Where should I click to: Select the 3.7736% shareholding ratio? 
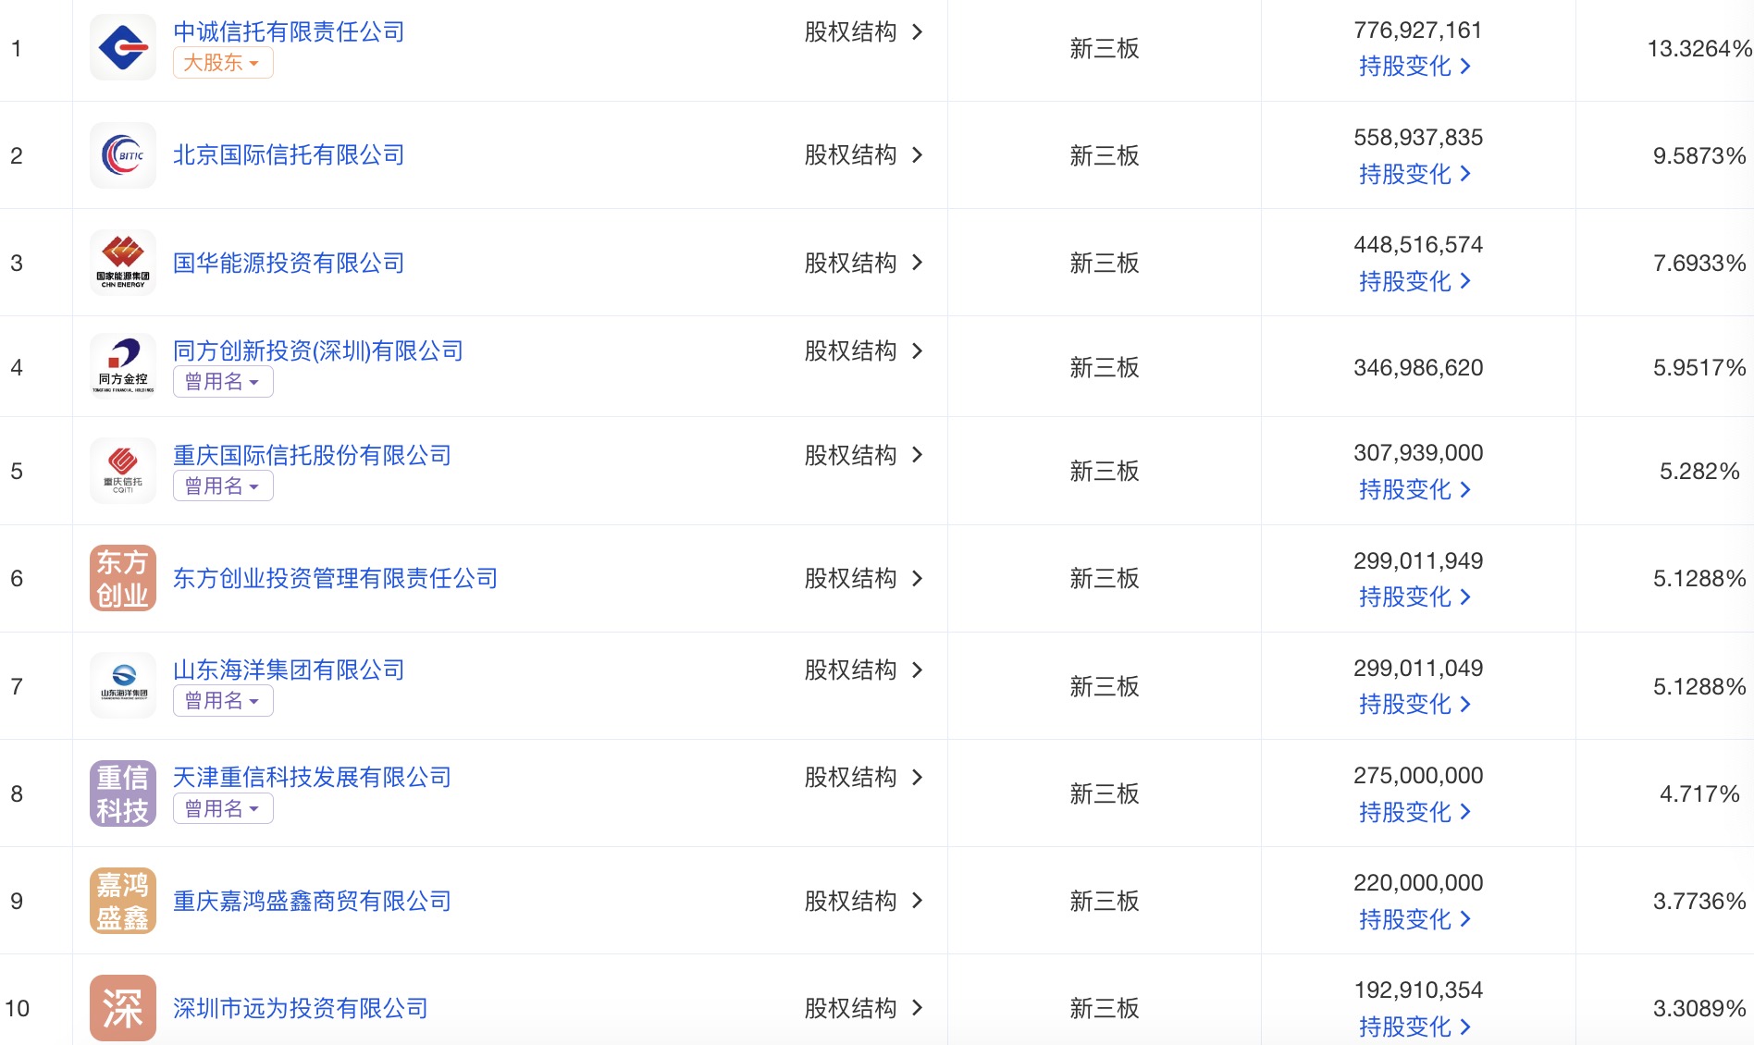click(x=1699, y=901)
